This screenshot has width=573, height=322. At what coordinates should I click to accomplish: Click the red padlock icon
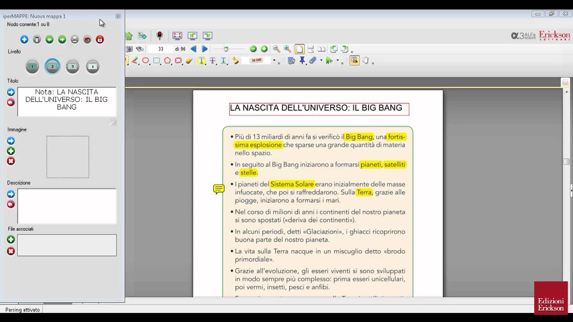(x=100, y=40)
